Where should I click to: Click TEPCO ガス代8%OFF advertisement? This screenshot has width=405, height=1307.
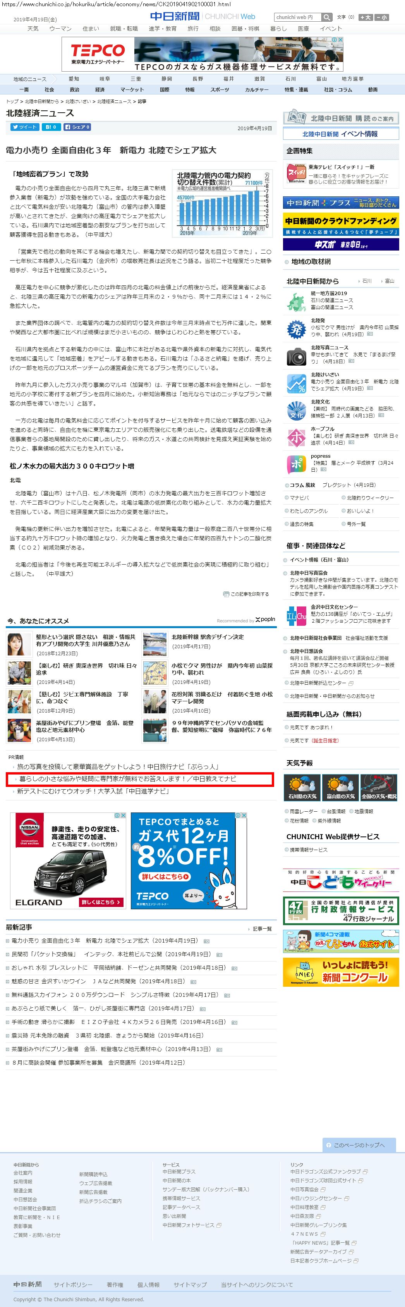pos(189,860)
